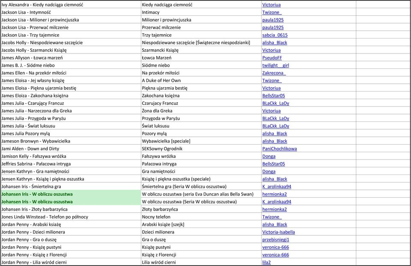Click BellsStar05 link for Pałacowa intryga

click(x=274, y=164)
